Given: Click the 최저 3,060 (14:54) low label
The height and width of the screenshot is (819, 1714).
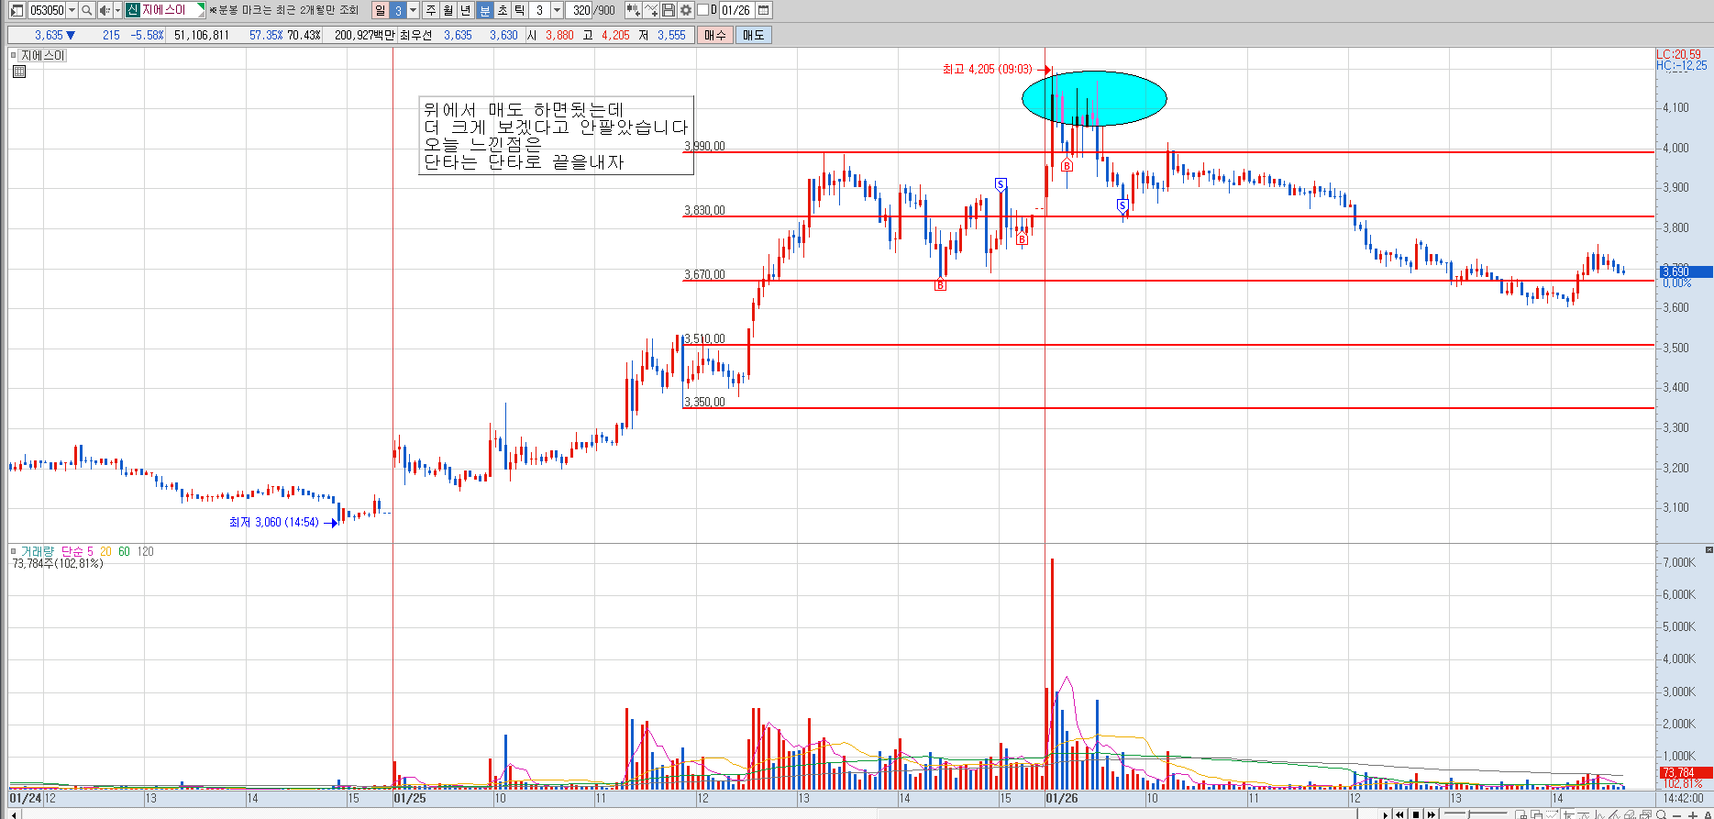Looking at the screenshot, I should click(x=274, y=522).
